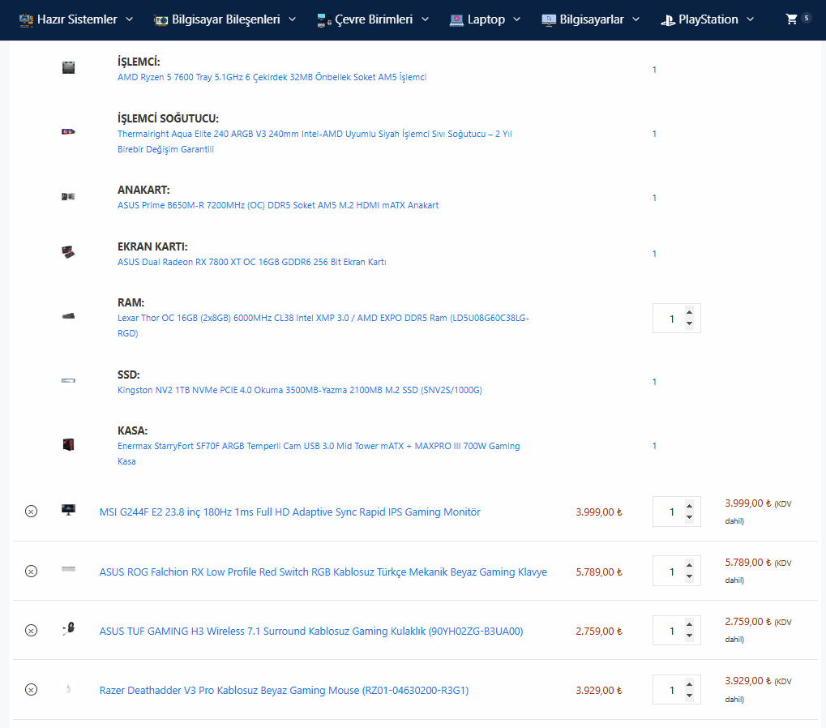
Task: Open the Laptop menu
Action: point(486,19)
